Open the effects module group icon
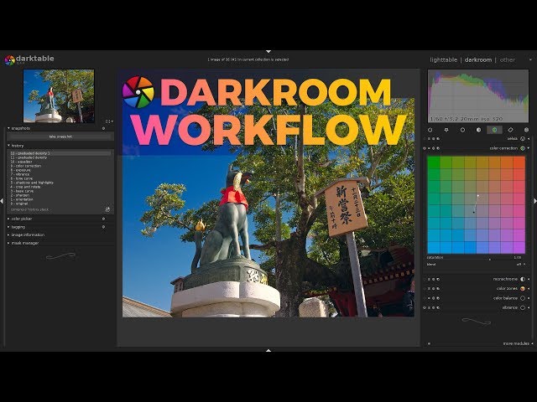 pos(526,130)
